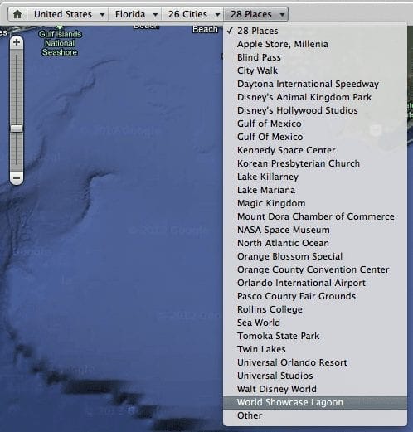Open the 26 Cities dropdown
This screenshot has height=432, width=413.
pos(192,14)
